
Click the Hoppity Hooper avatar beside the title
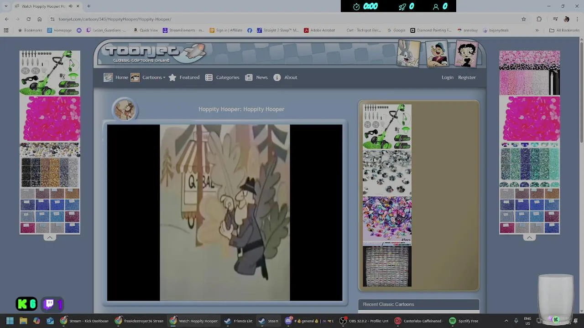[124, 109]
